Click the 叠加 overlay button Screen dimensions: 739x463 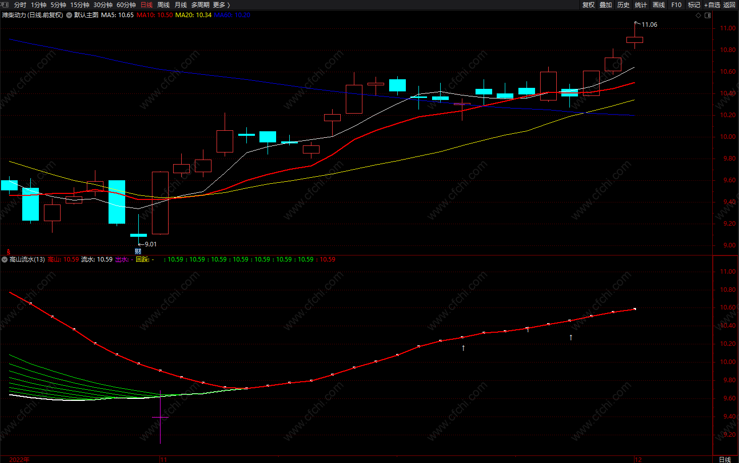(x=606, y=5)
